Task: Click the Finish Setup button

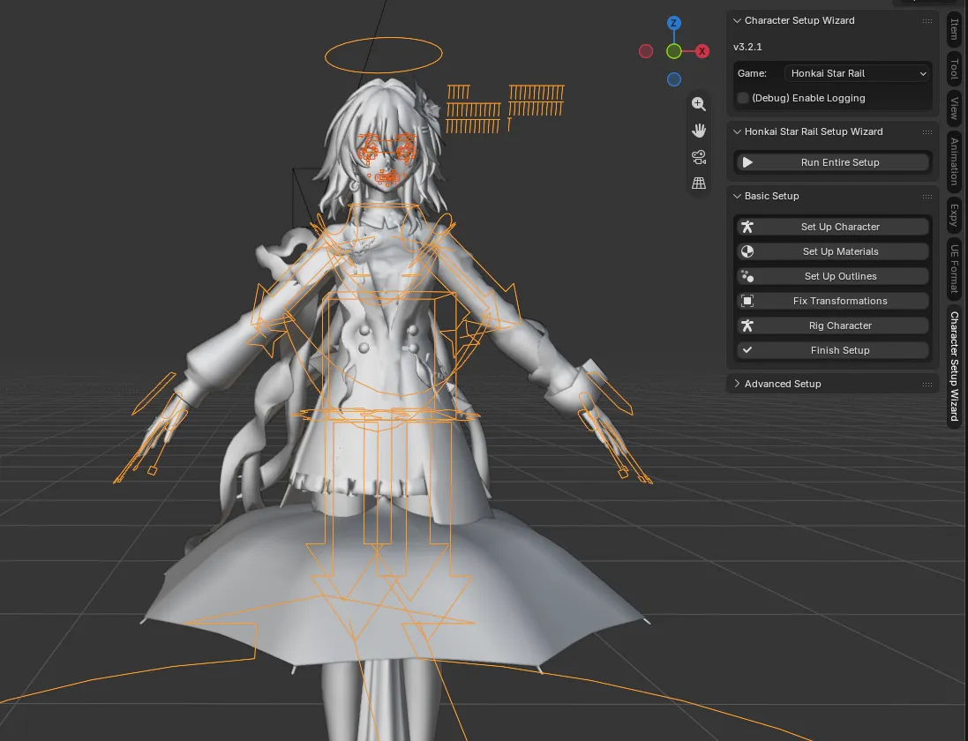Action: (832, 350)
